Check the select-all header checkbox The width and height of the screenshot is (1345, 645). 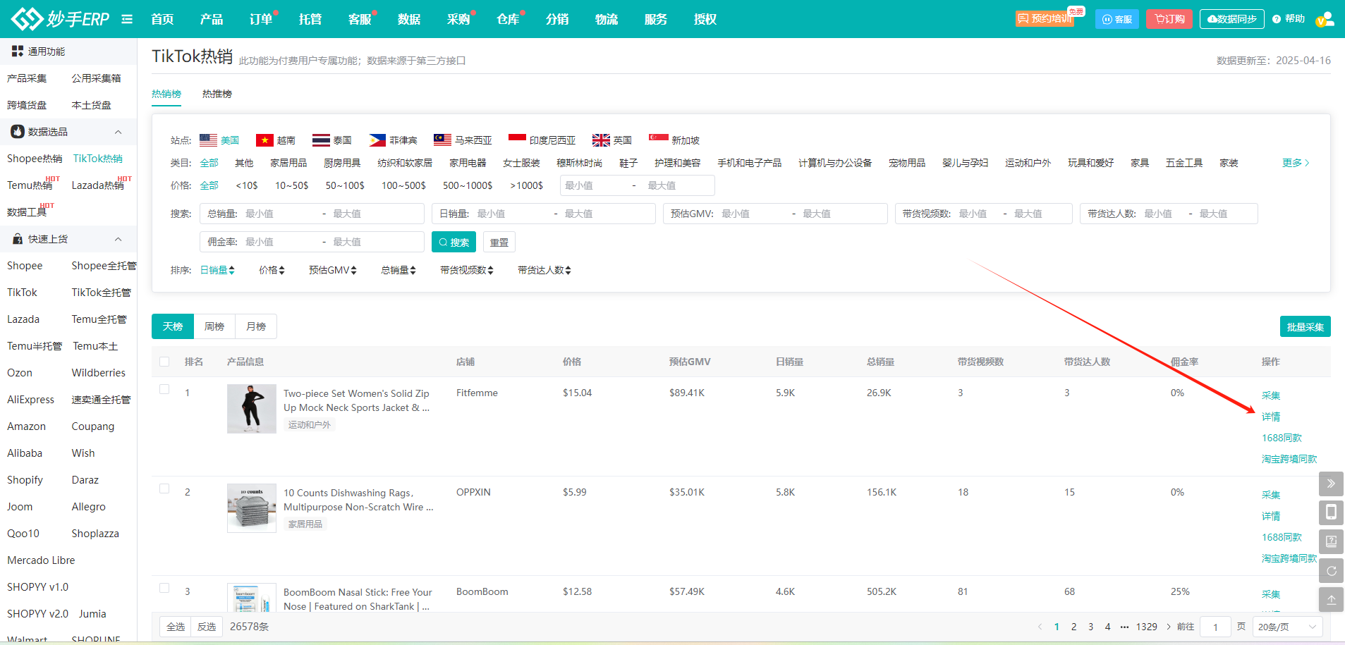coord(164,362)
